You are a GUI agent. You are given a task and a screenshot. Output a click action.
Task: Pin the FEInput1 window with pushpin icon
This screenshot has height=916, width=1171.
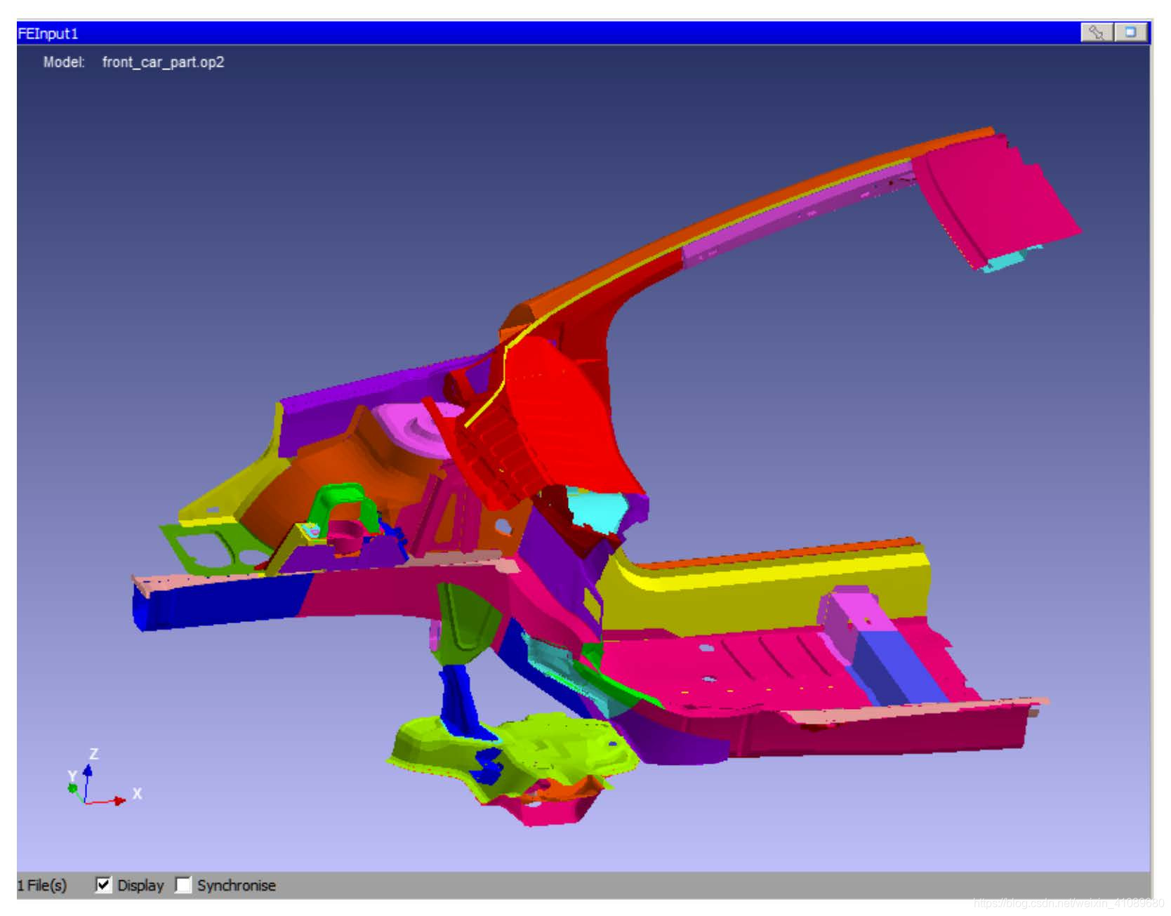pyautogui.click(x=1097, y=32)
